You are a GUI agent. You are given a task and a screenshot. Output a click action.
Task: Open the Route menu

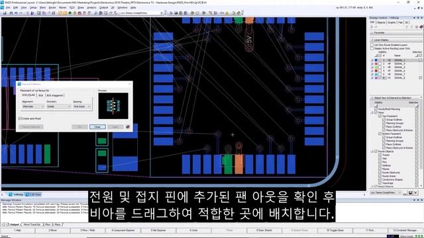pos(52,7)
